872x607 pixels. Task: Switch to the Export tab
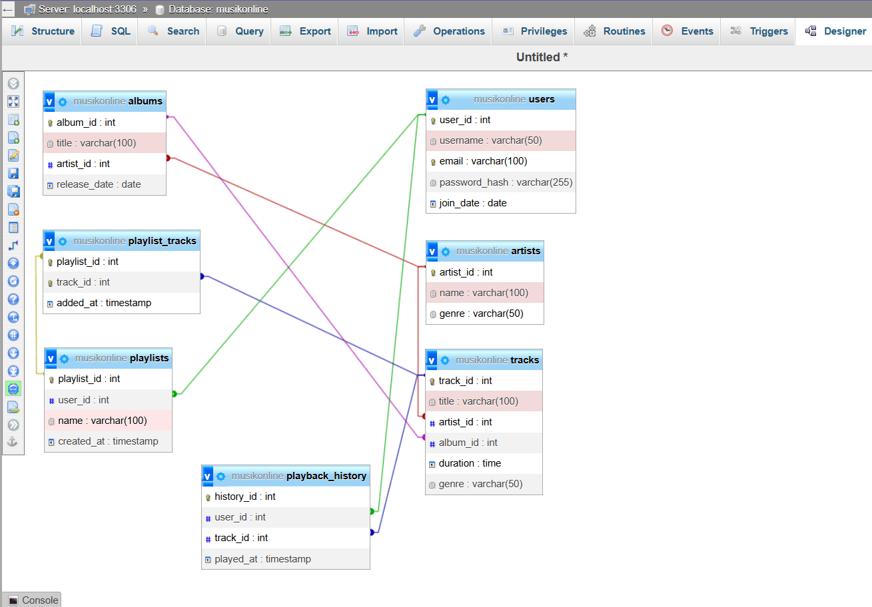point(304,31)
